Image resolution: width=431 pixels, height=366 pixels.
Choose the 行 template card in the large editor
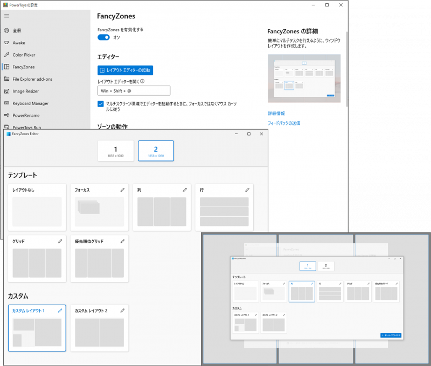(x=224, y=207)
